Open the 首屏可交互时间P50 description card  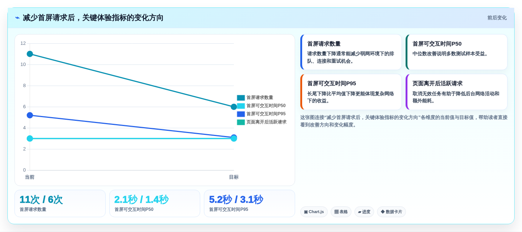456,52
